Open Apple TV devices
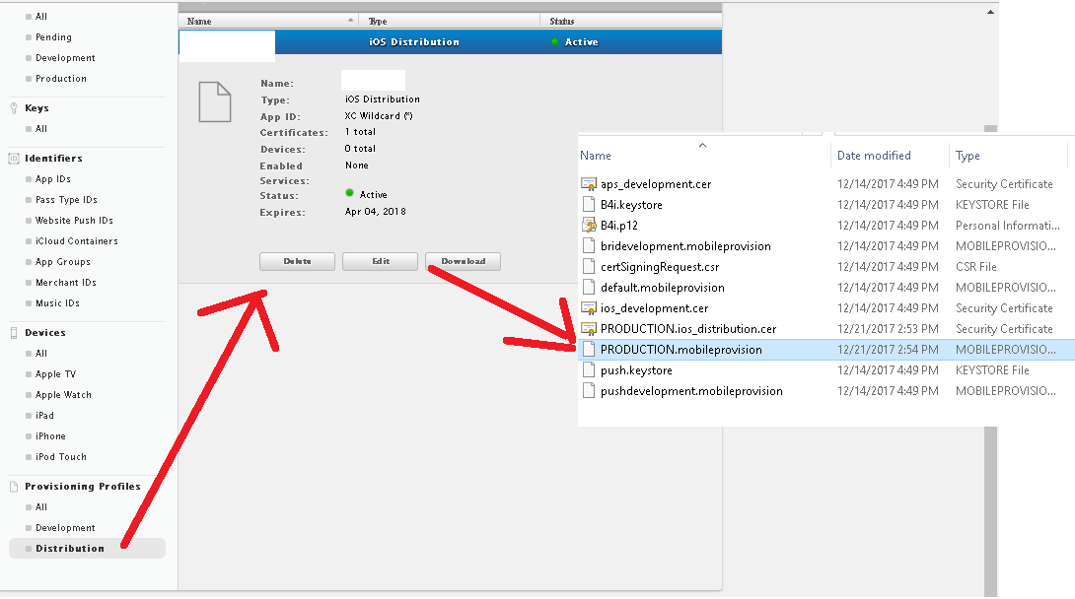Image resolution: width=1075 pixels, height=599 pixels. click(55, 374)
